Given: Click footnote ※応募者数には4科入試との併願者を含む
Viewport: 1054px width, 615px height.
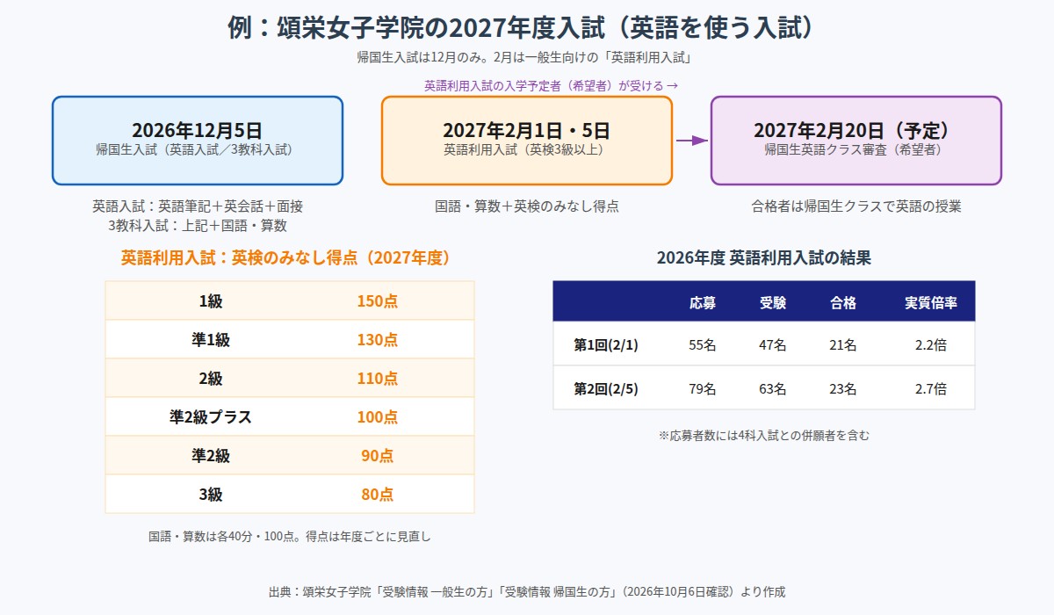Looking at the screenshot, I should click(764, 435).
